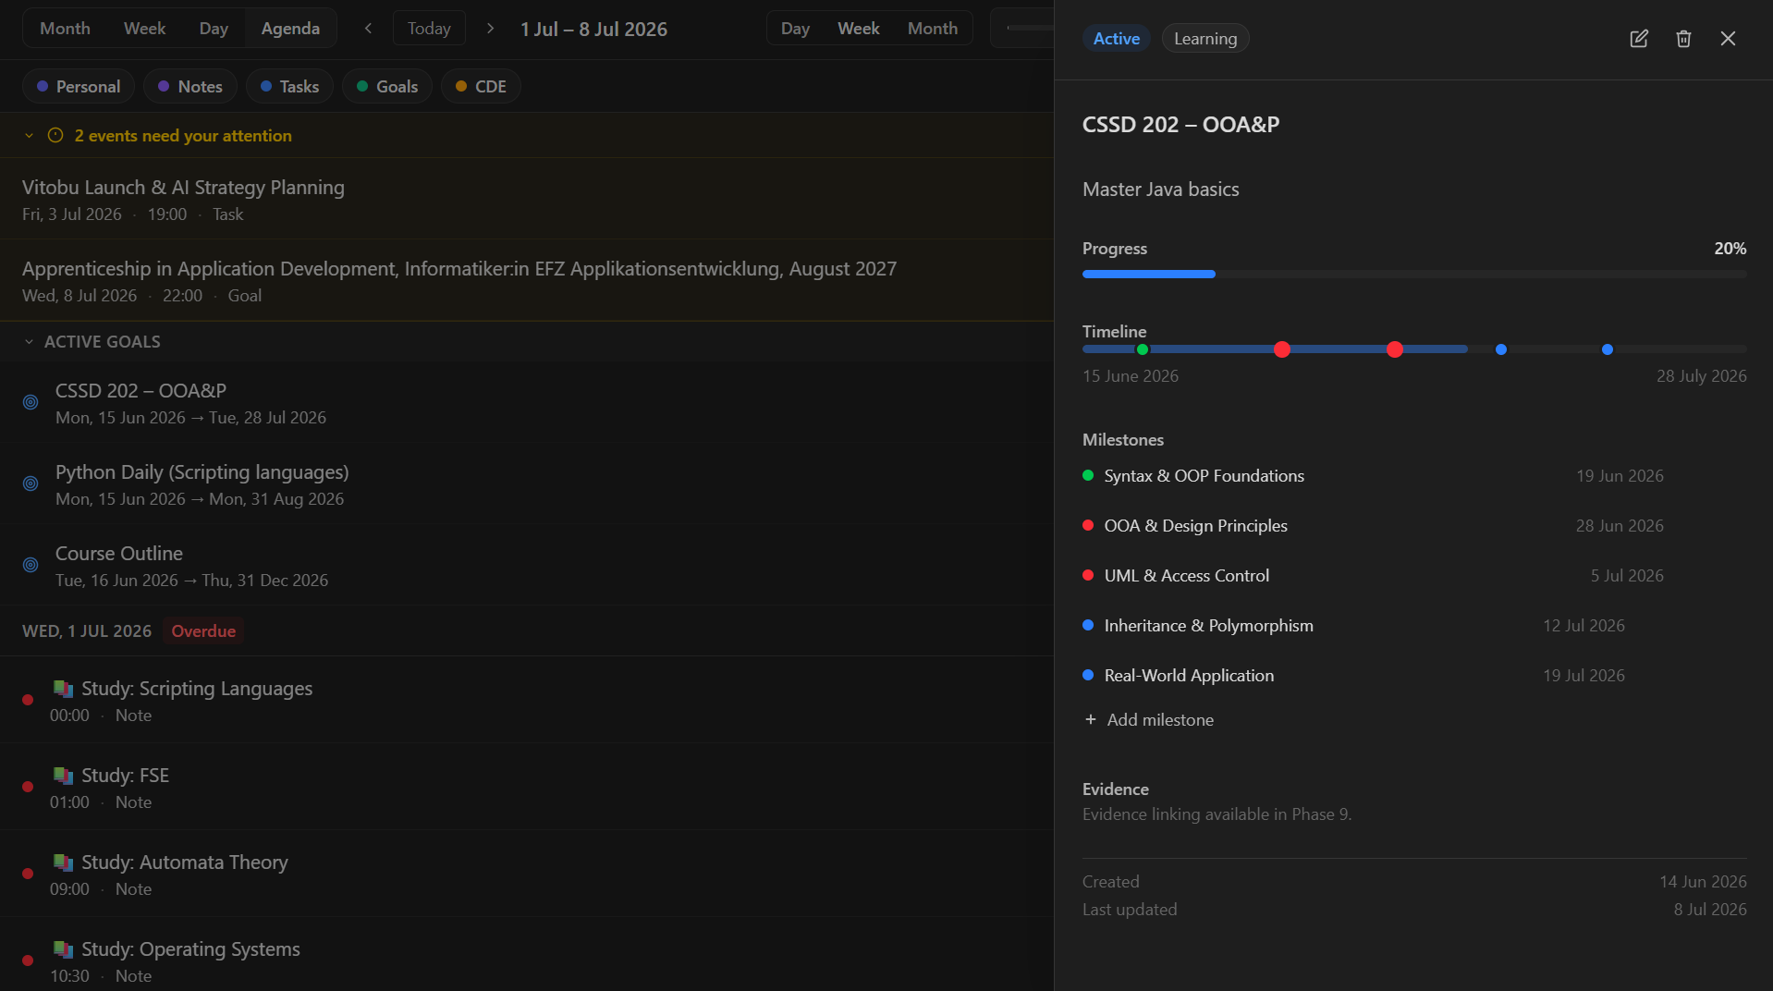Image resolution: width=1773 pixels, height=991 pixels.
Task: Toggle UML & Access Control milestone status dot
Action: tap(1088, 575)
